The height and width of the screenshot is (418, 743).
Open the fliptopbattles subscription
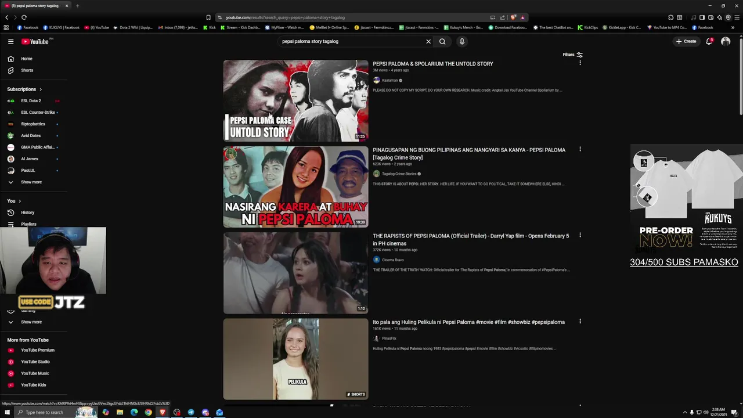tap(34, 124)
